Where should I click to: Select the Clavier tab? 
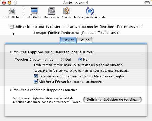tap(68, 40)
